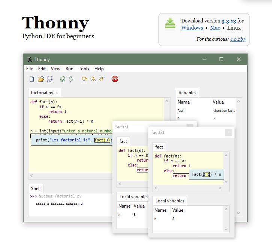This screenshot has width=272, height=251.
Task: Maximize the Thonny window
Action: pos(221,59)
